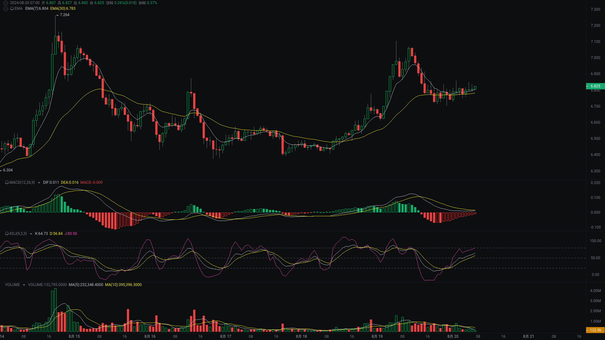Click the 8月 20 date on time axis
Viewport: 605px width, 340px height.
point(453,337)
